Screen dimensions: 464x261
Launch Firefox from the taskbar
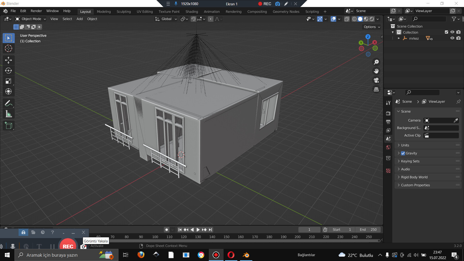pos(141,255)
